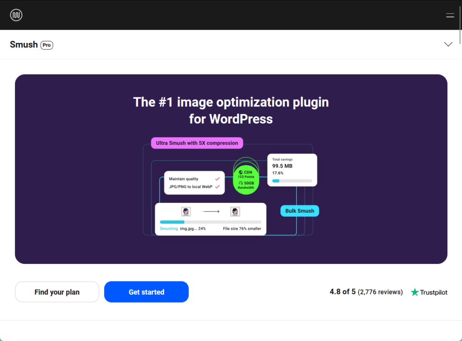Open the hamburger menu icon
462x341 pixels.
point(450,15)
